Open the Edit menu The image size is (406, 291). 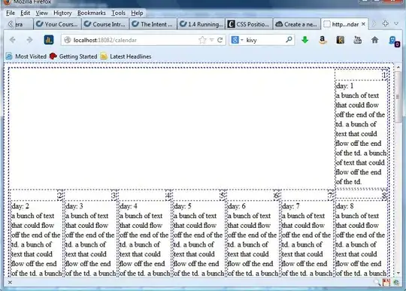click(25, 13)
